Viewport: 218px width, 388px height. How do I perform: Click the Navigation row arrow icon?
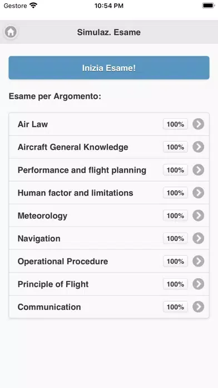pos(198,238)
